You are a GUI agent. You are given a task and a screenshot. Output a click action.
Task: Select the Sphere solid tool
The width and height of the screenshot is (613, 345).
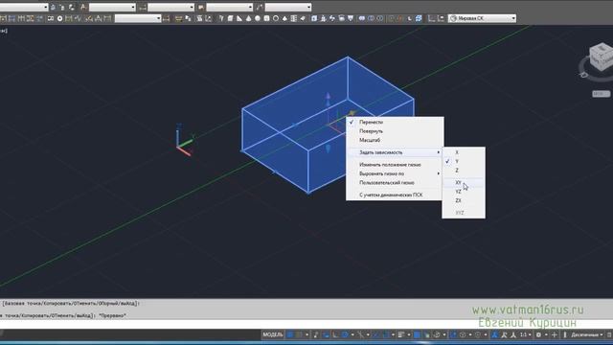tap(258, 18)
